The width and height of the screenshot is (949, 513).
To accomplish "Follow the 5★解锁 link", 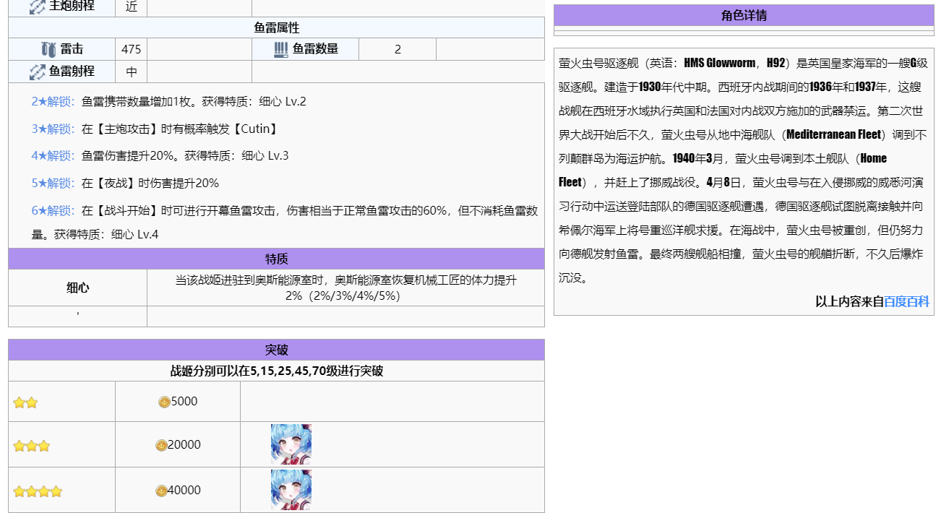I will (53, 183).
